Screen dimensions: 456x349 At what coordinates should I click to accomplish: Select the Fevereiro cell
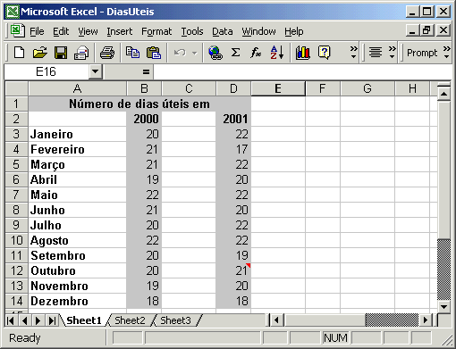77,149
